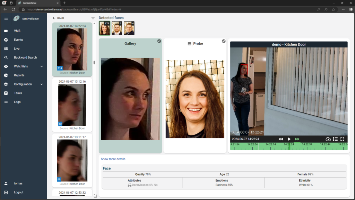Select detected face with 2 matches

coord(117,28)
